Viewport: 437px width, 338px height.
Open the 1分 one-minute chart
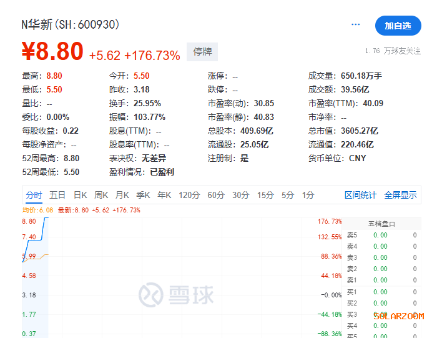(308, 195)
